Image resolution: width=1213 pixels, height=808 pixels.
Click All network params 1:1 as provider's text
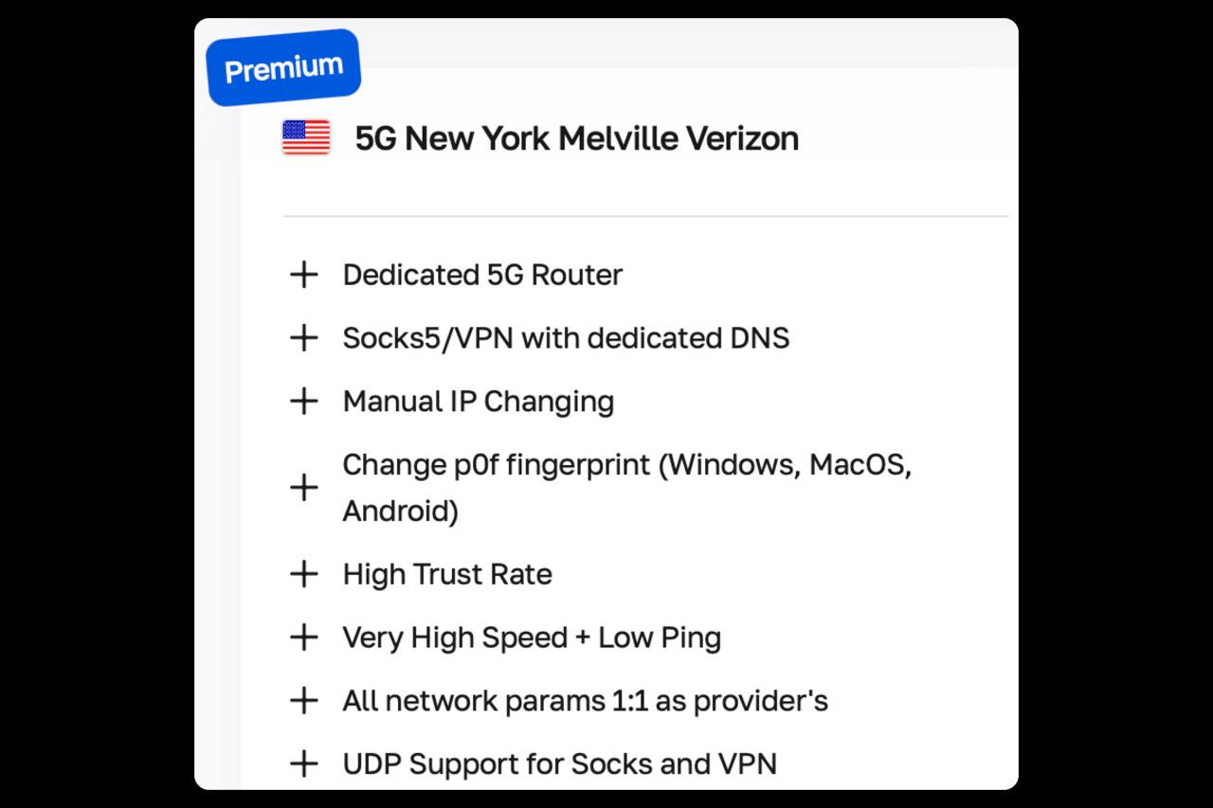click(585, 701)
